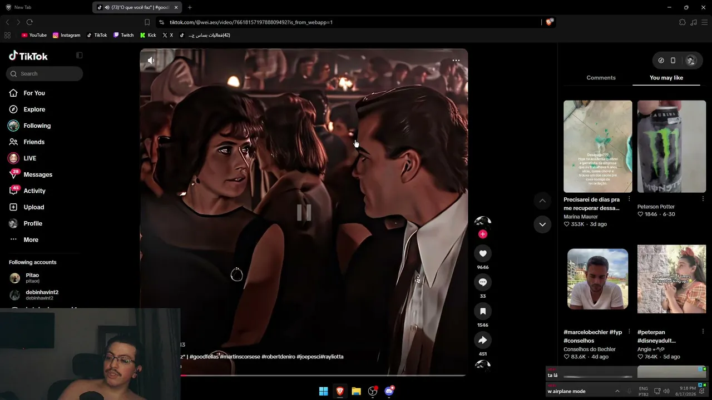The image size is (712, 400).
Task: Open the YouTube bookmark
Action: [x=34, y=35]
